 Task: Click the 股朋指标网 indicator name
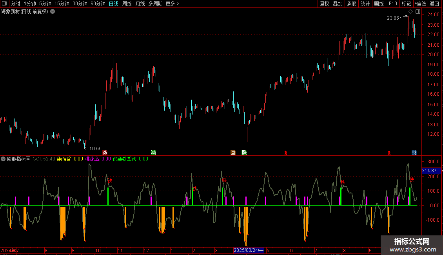coord(19,159)
